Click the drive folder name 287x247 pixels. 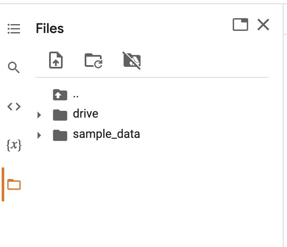pyautogui.click(x=86, y=114)
